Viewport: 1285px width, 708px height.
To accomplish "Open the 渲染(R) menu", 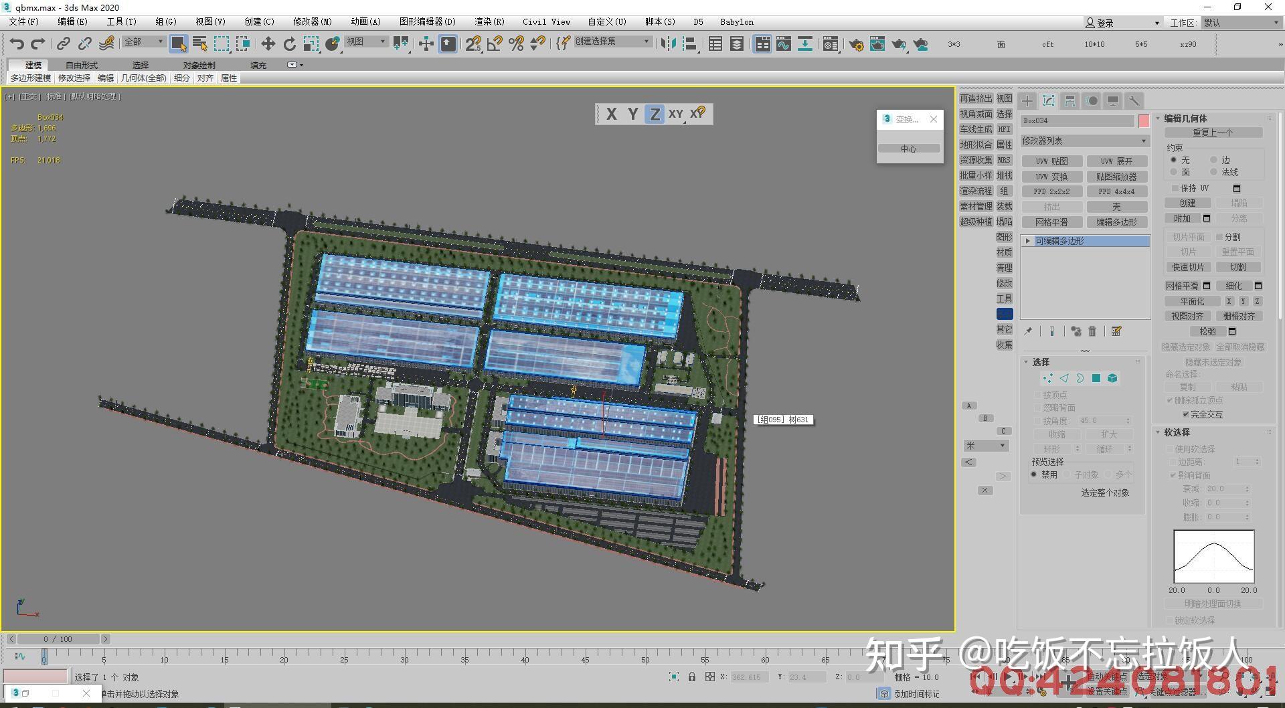I will [x=489, y=21].
